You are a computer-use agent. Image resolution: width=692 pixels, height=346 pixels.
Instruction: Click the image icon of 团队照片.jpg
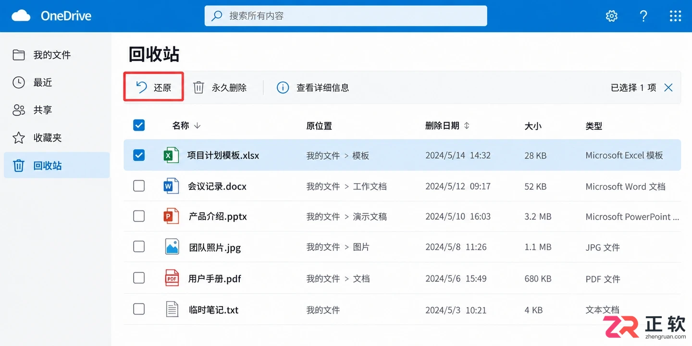tap(172, 247)
